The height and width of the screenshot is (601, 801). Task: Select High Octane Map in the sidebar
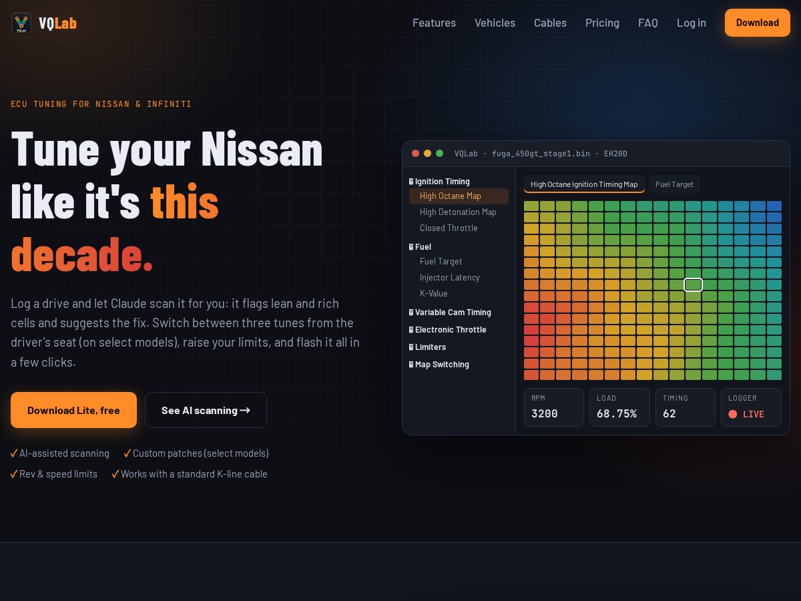(459, 196)
